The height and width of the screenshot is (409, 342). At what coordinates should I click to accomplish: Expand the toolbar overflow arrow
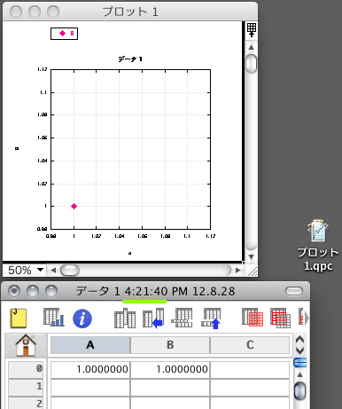click(307, 319)
